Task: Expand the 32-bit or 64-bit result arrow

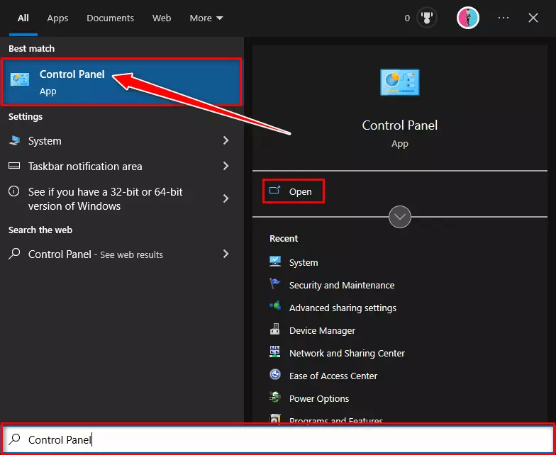Action: pos(226,198)
